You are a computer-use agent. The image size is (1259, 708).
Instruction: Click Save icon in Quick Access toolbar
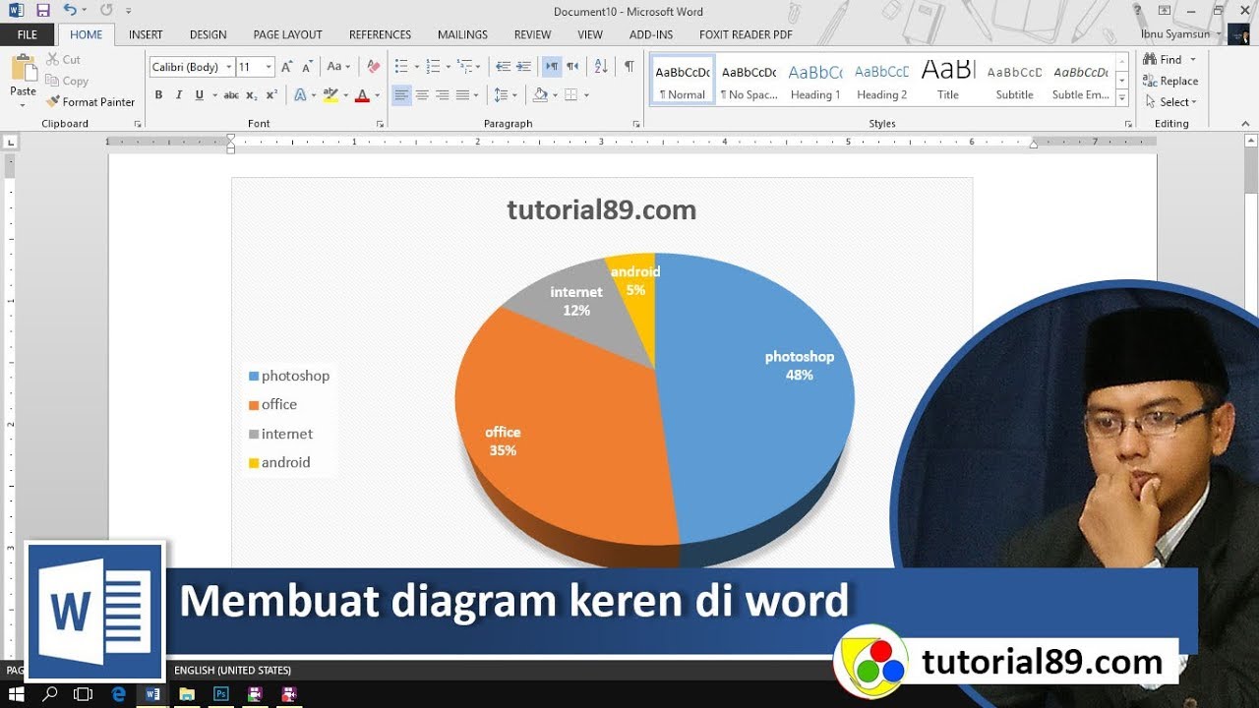(42, 10)
